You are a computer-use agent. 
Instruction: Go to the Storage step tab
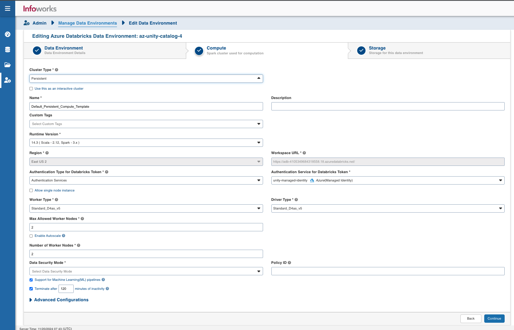429,51
